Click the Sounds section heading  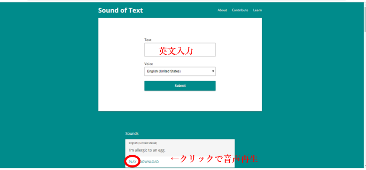point(132,133)
